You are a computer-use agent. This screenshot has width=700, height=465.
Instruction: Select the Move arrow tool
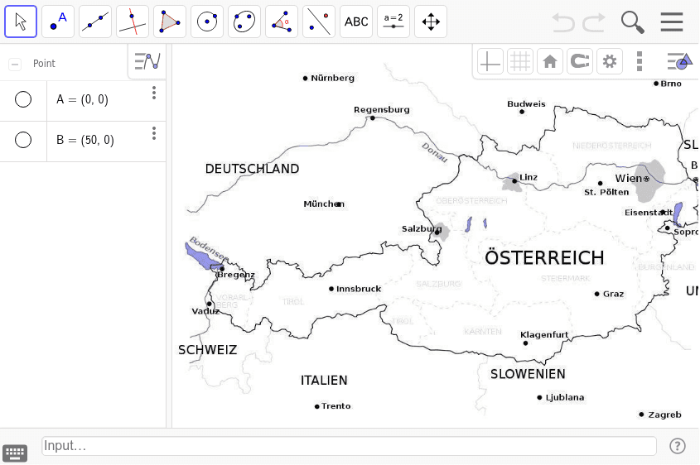(x=21, y=22)
